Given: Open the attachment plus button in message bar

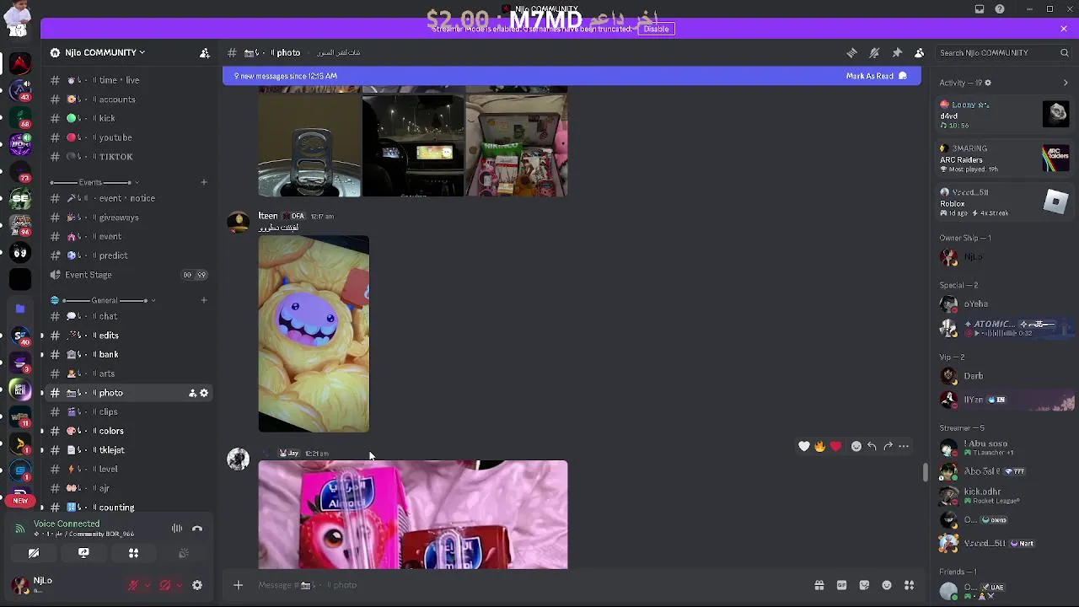Looking at the screenshot, I should [238, 585].
